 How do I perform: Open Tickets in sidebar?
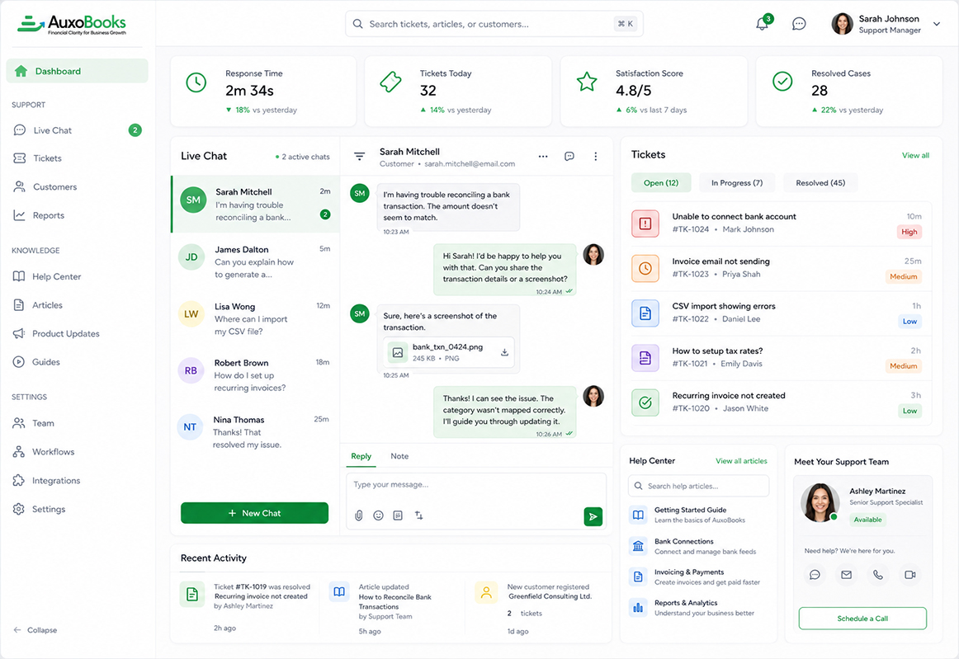pos(77,158)
